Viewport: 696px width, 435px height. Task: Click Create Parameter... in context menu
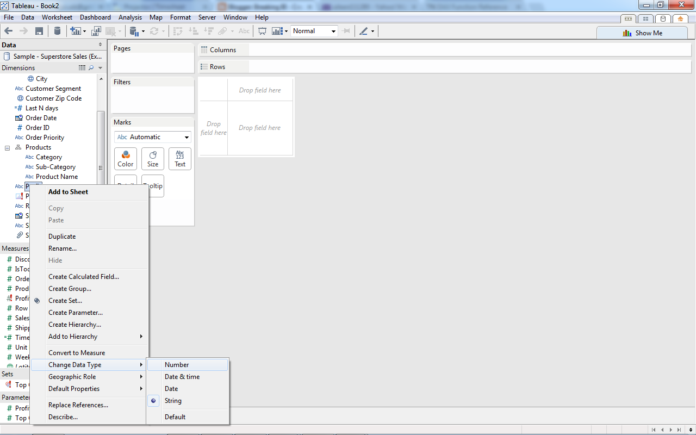coord(89,313)
